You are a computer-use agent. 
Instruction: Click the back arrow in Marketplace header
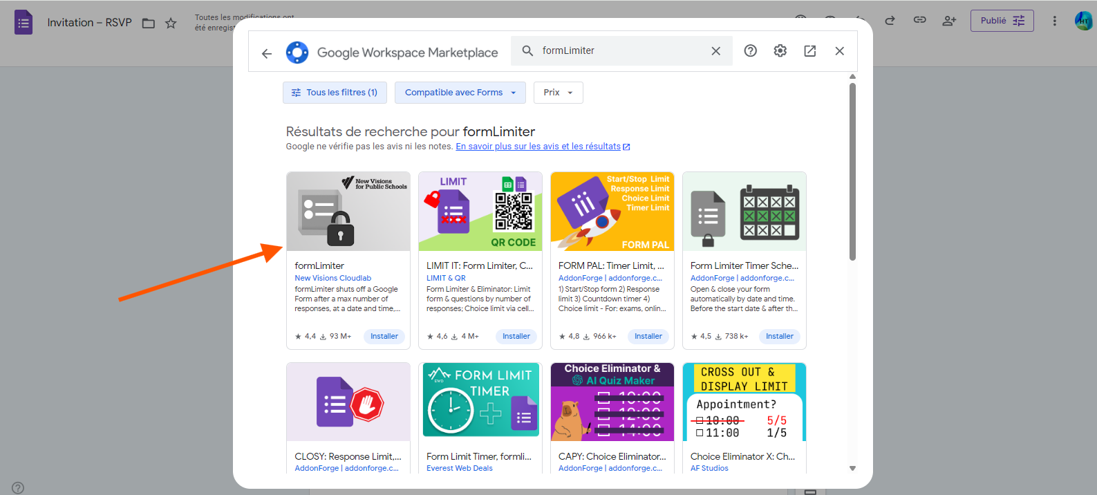267,53
